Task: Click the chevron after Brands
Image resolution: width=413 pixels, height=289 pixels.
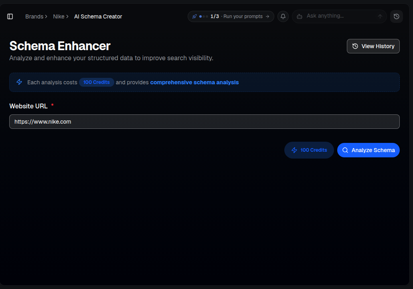Action: coord(46,16)
